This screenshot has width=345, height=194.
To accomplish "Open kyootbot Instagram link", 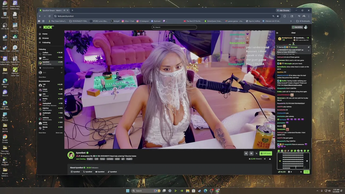I will coord(75,172).
